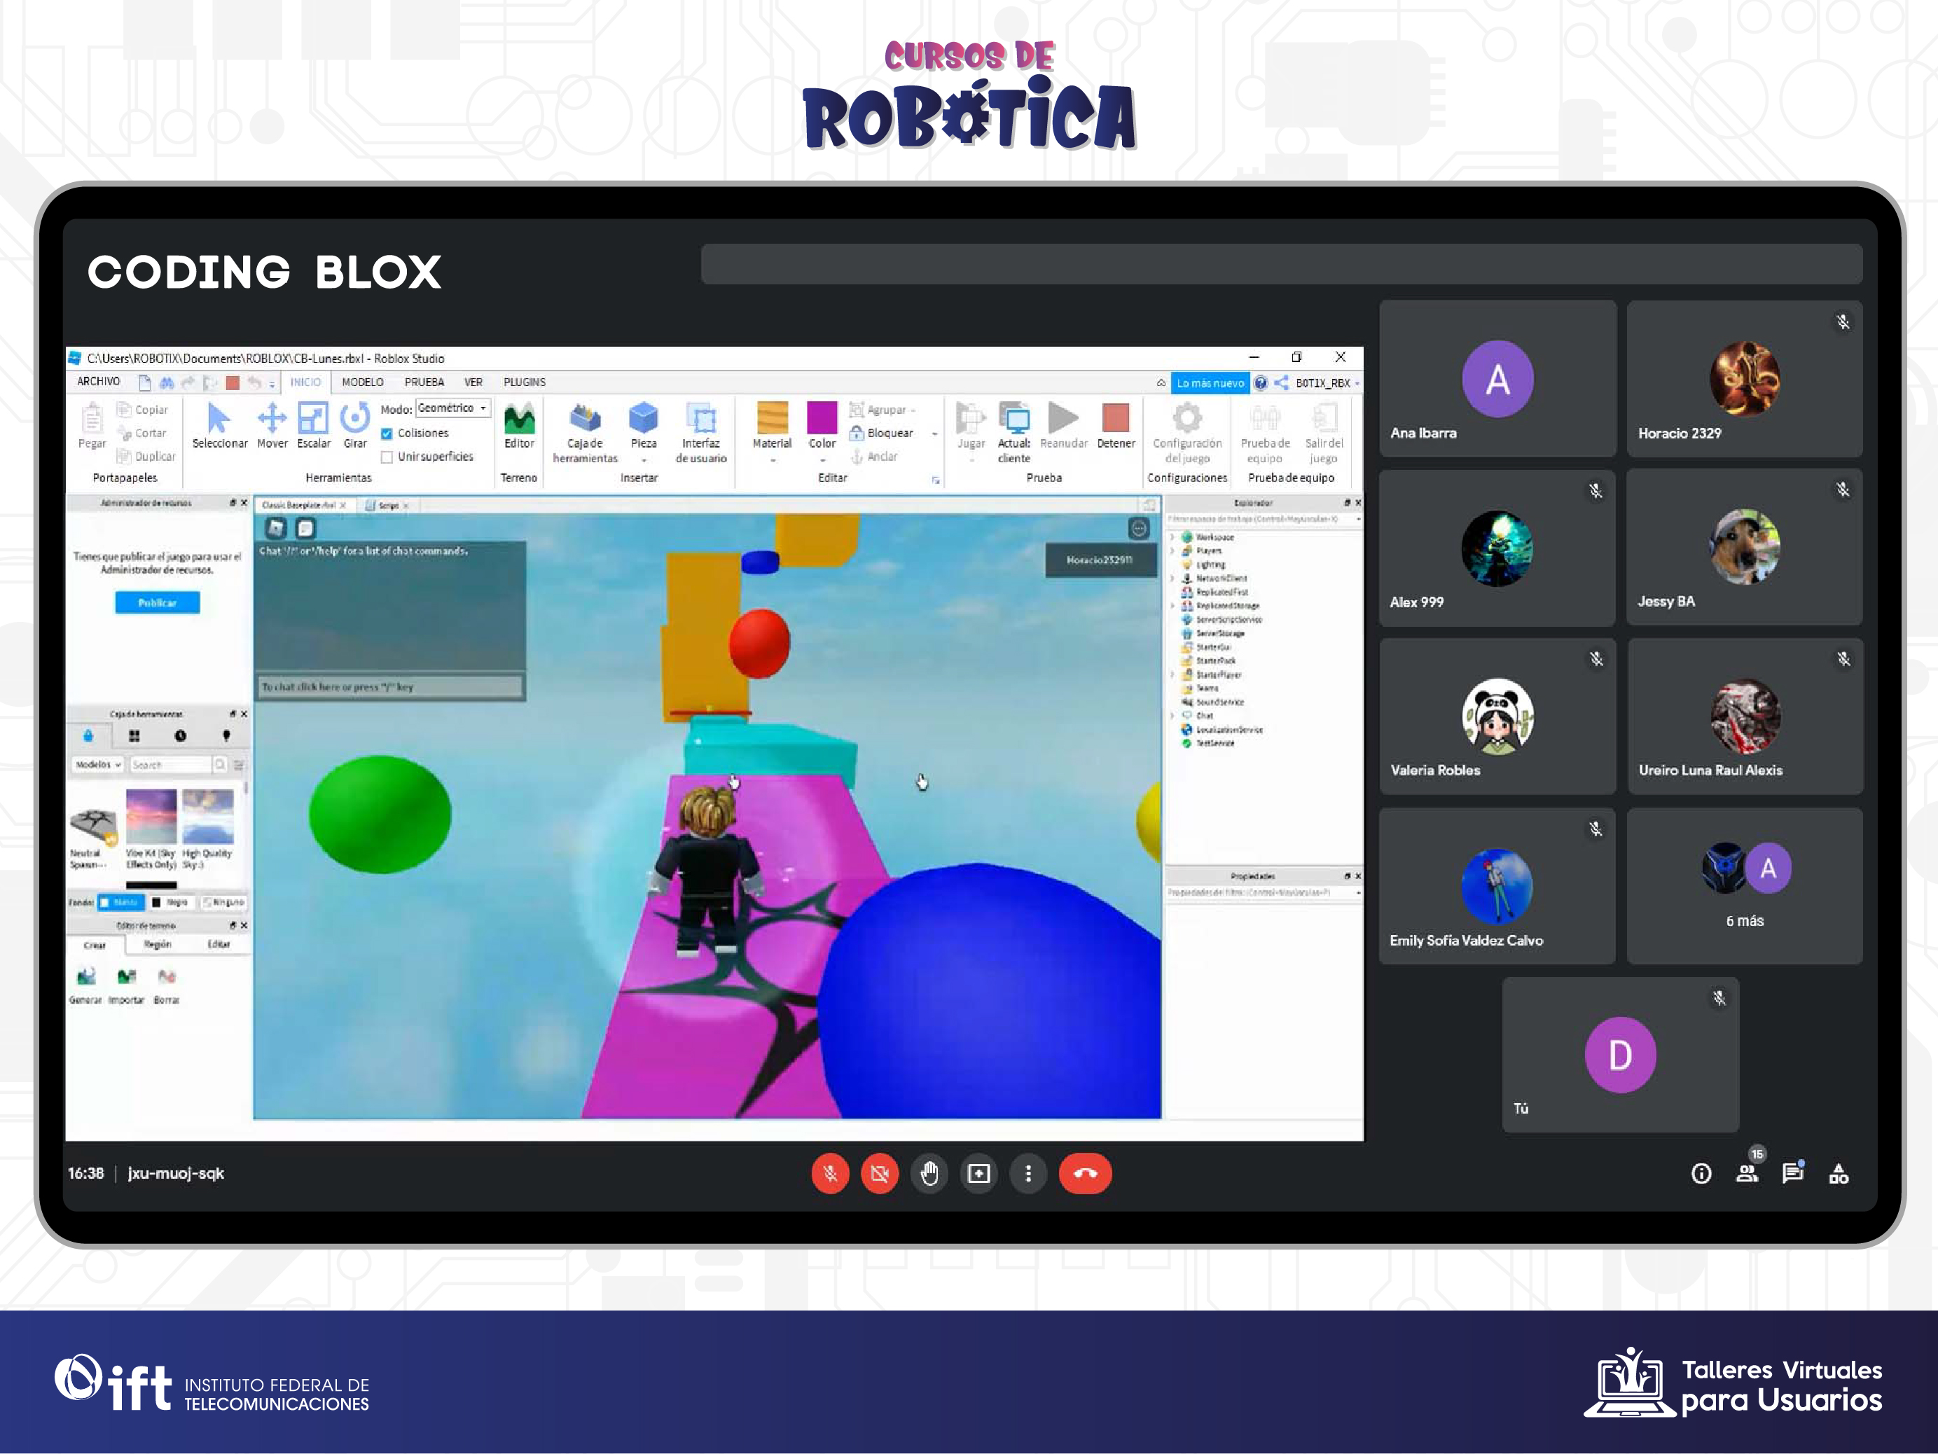Expand the Workspace tree node
1938x1454 pixels.
[x=1172, y=537]
